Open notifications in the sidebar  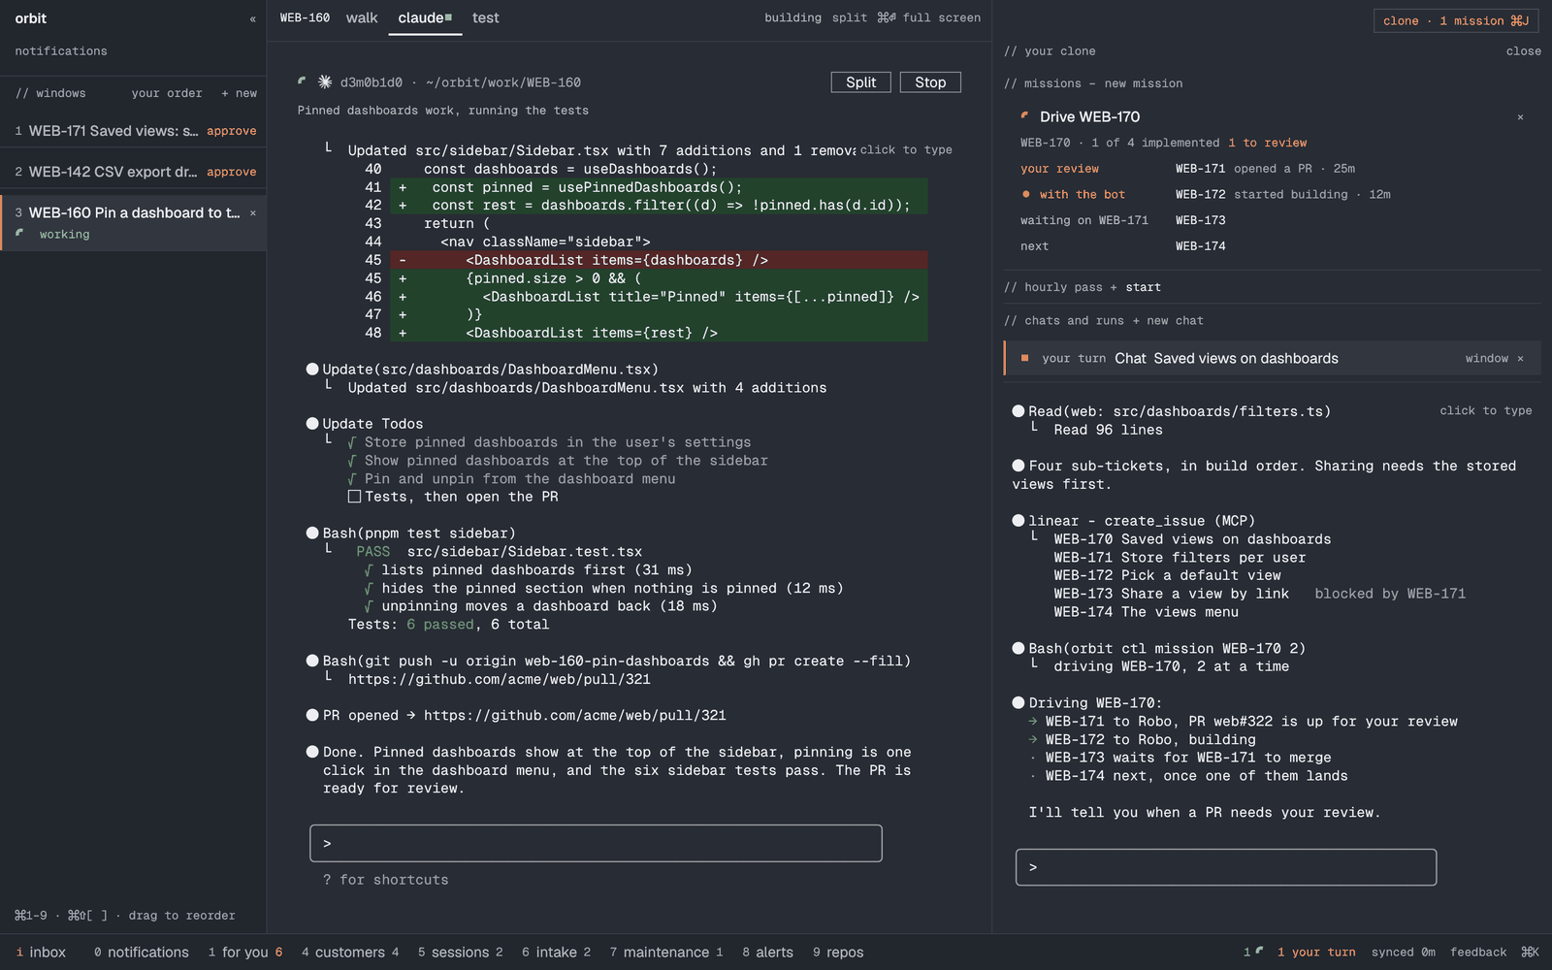click(61, 51)
